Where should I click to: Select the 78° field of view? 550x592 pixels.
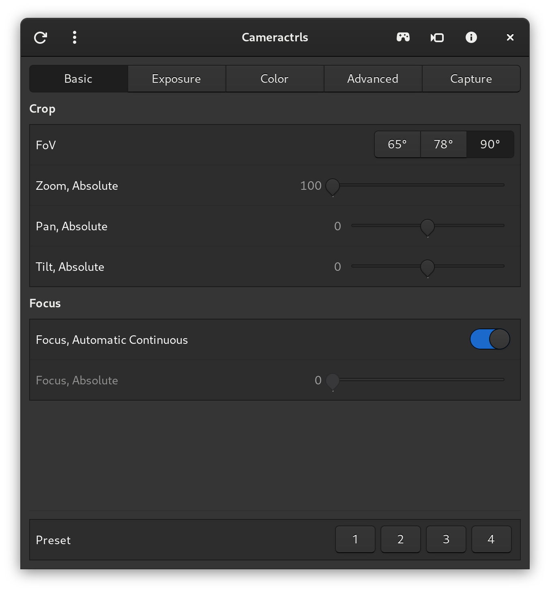[x=443, y=144]
